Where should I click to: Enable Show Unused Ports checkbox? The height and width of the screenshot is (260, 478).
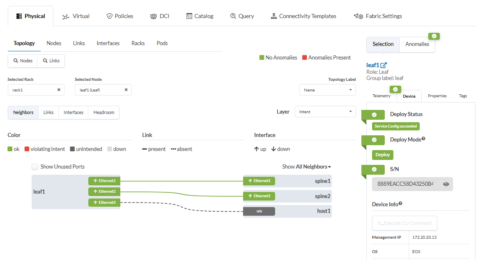[x=35, y=167]
